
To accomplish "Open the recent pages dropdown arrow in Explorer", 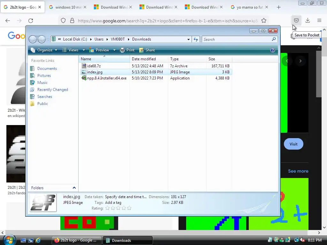I will [x=48, y=39].
